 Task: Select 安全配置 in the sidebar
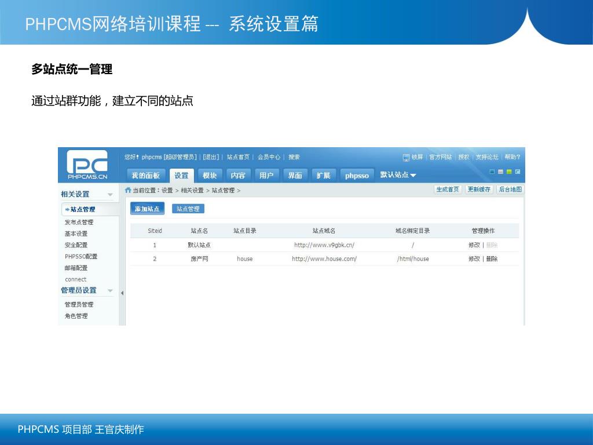(76, 245)
